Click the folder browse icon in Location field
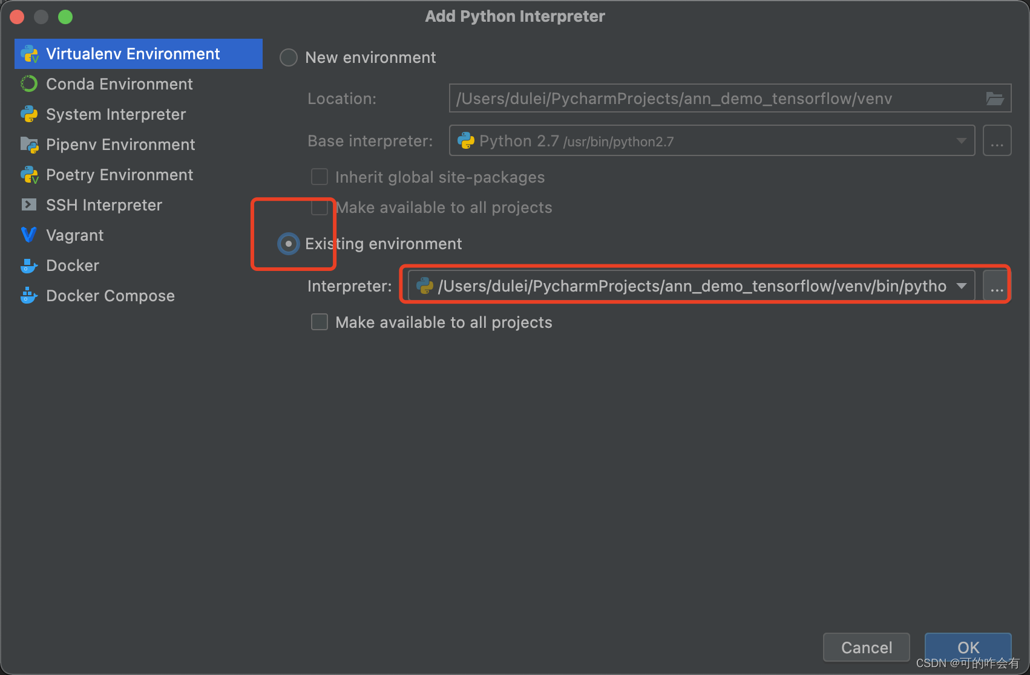Viewport: 1030px width, 675px height. [x=995, y=99]
